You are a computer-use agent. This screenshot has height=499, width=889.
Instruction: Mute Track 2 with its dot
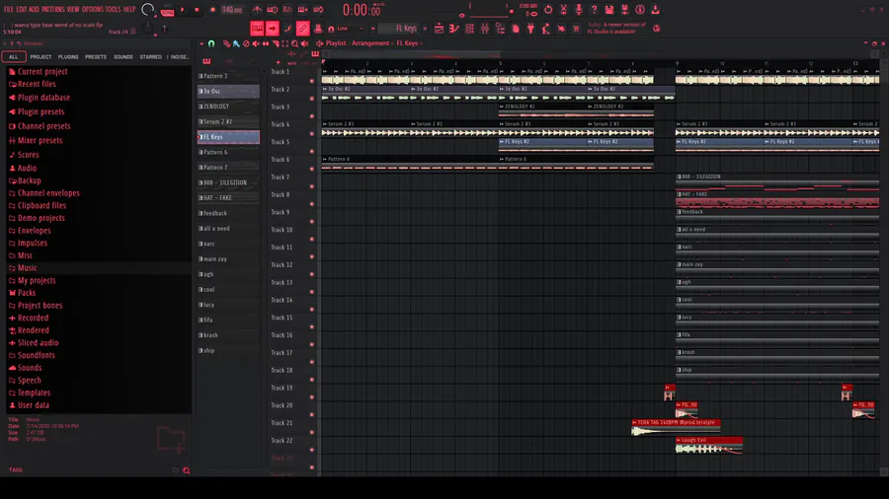coord(312,99)
